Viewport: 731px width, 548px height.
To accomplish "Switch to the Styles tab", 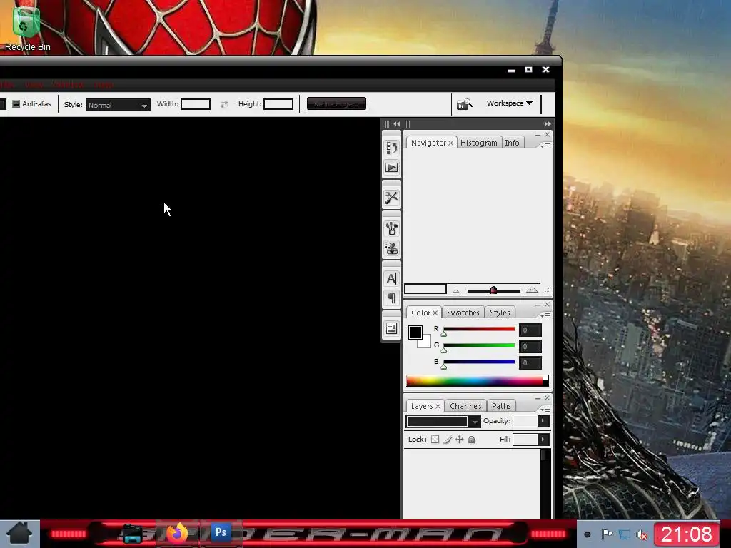I will (500, 313).
